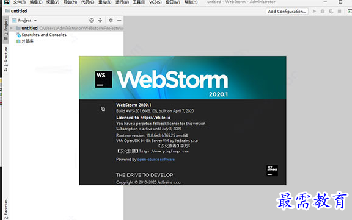Click the 外部库 library icon
This screenshot has width=352, height=220.
pos(18,41)
